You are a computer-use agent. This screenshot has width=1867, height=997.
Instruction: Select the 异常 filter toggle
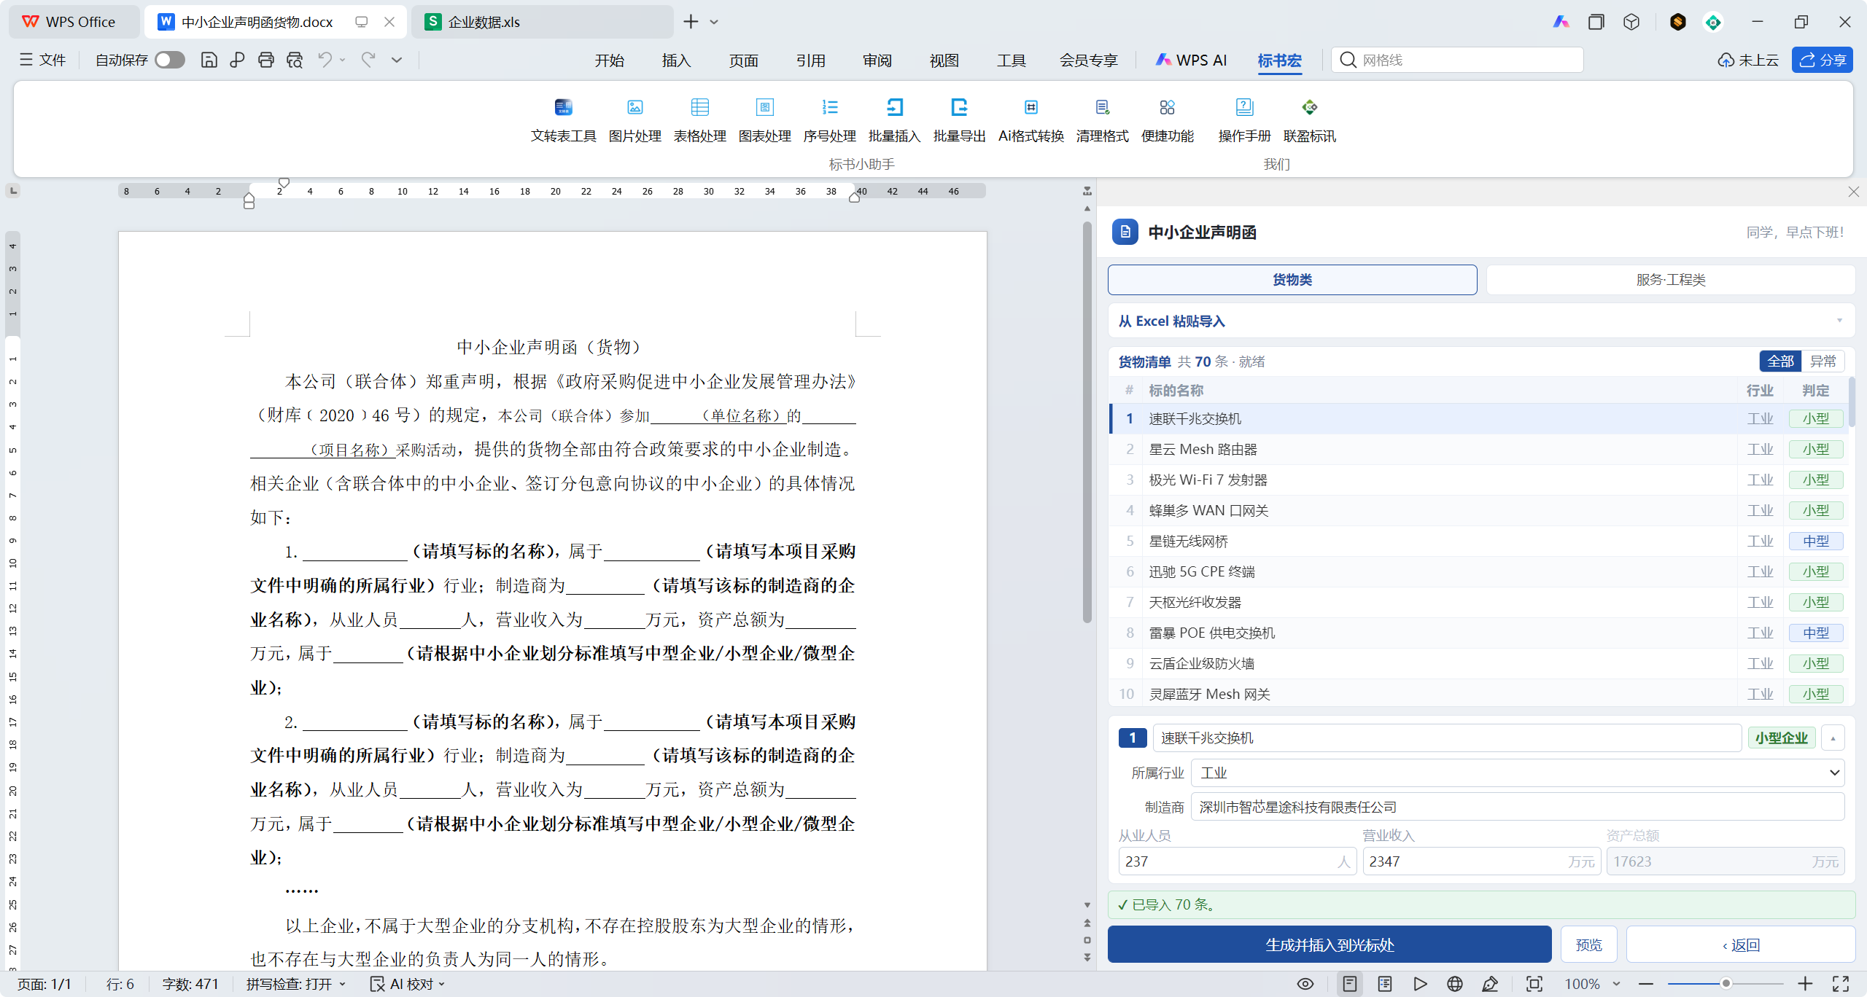[x=1823, y=361]
